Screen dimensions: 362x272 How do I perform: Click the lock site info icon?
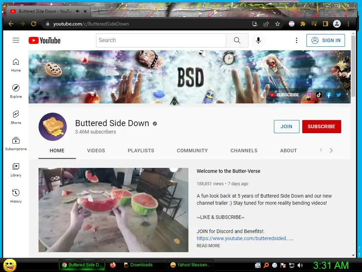pyautogui.click(x=48, y=24)
